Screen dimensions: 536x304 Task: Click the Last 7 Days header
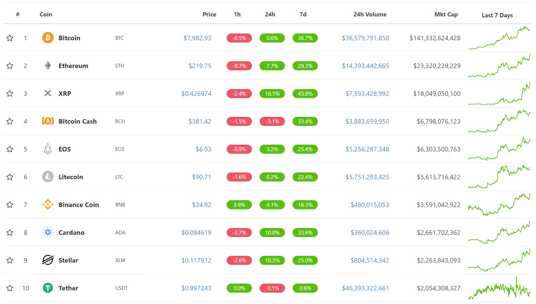[x=497, y=15]
